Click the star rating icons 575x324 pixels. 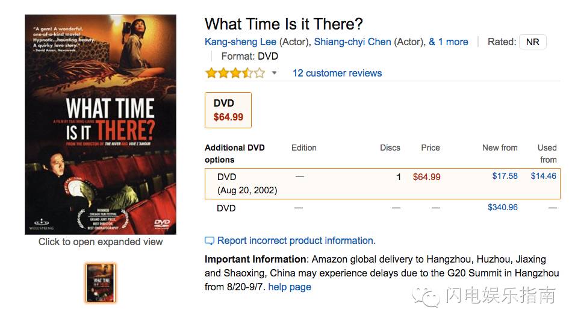click(x=235, y=73)
